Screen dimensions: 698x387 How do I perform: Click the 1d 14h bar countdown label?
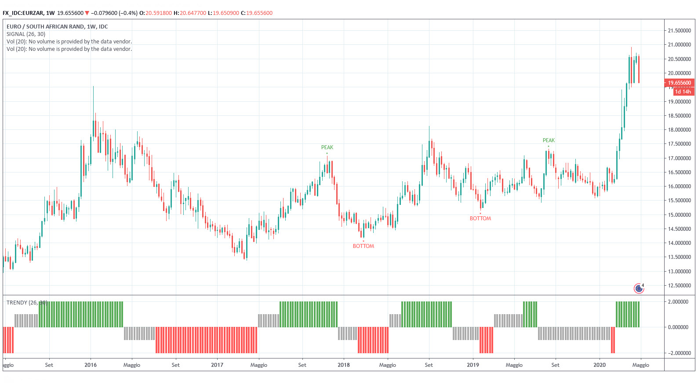(x=683, y=92)
